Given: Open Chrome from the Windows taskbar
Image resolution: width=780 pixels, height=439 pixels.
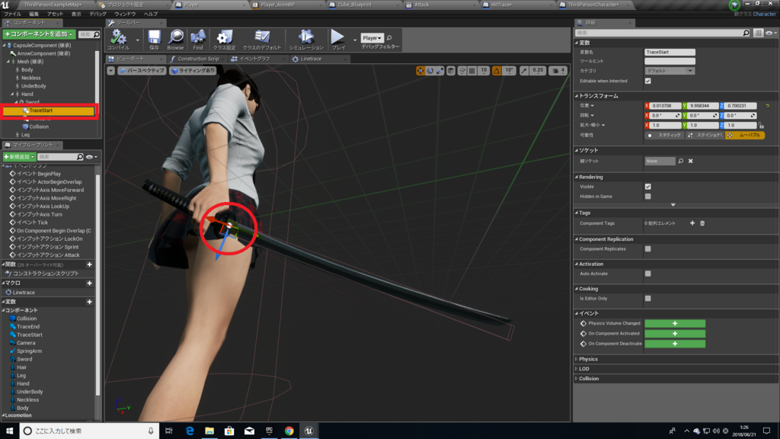Looking at the screenshot, I should click(289, 431).
